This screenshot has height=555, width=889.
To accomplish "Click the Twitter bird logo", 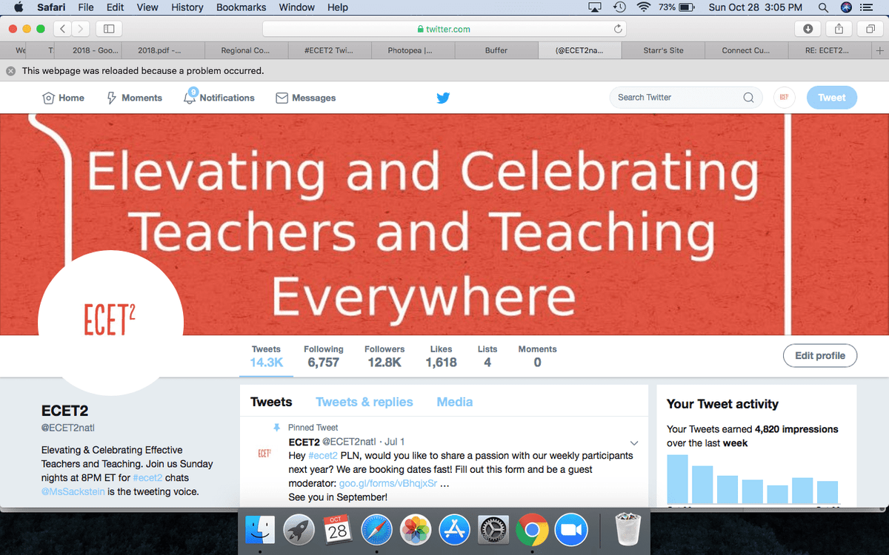I will [x=443, y=98].
